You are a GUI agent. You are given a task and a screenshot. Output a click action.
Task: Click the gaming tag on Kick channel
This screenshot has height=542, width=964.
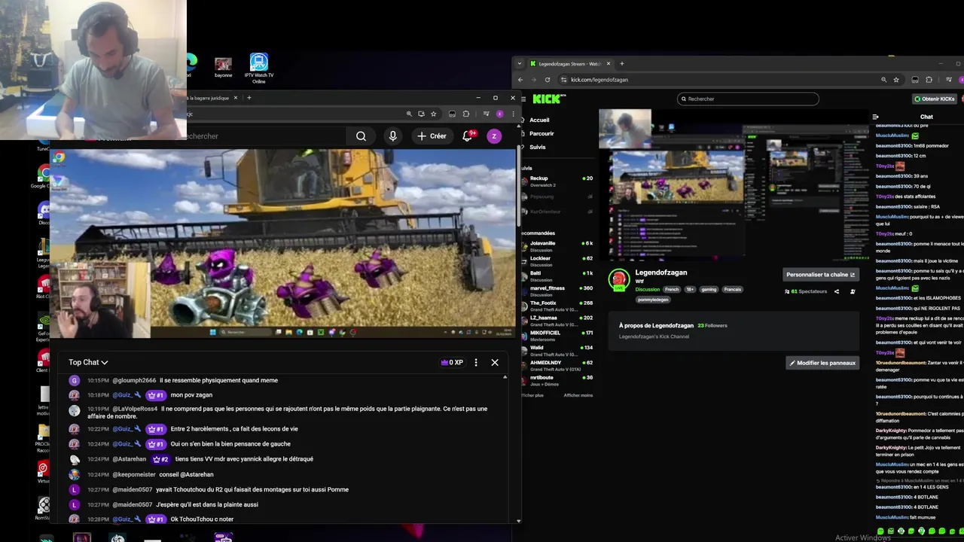pos(709,290)
